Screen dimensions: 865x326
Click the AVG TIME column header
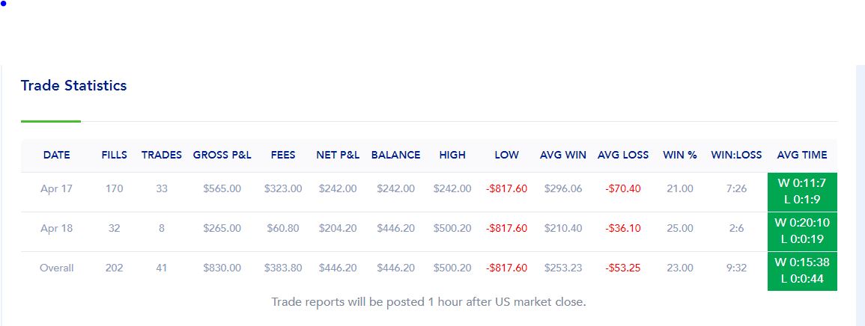point(801,156)
